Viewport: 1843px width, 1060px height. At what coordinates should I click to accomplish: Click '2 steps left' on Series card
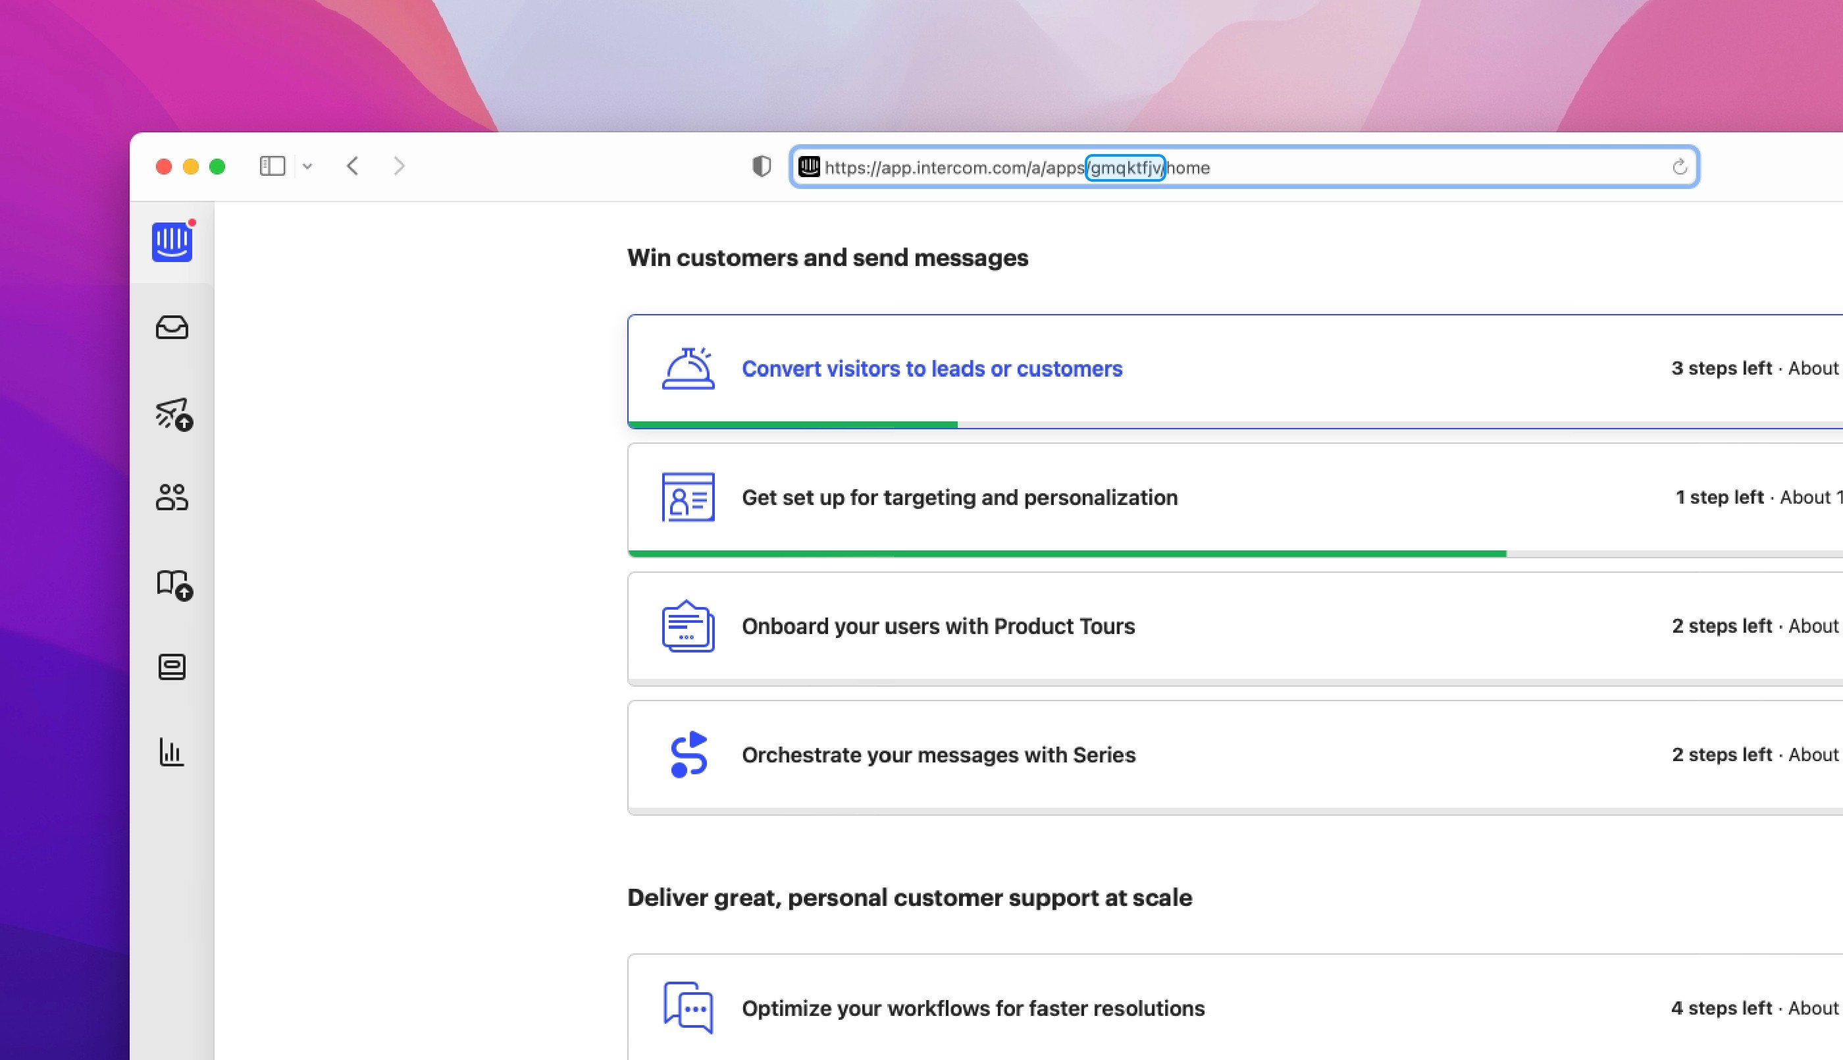pyautogui.click(x=1721, y=755)
